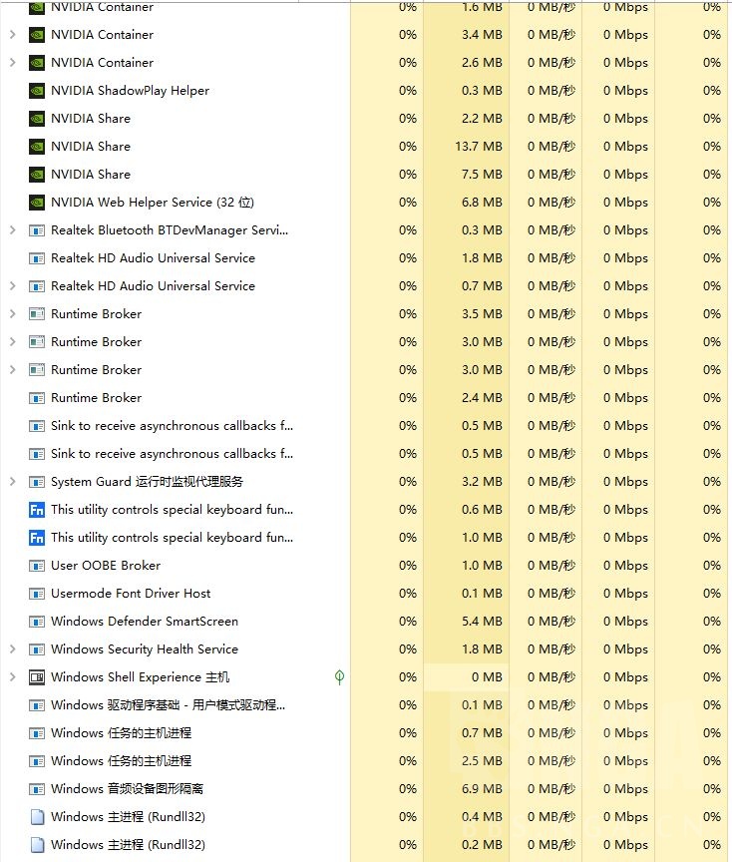Viewport: 732px width, 862px height.
Task: Click the Windows Shell Experience host icon
Action: pyautogui.click(x=37, y=677)
